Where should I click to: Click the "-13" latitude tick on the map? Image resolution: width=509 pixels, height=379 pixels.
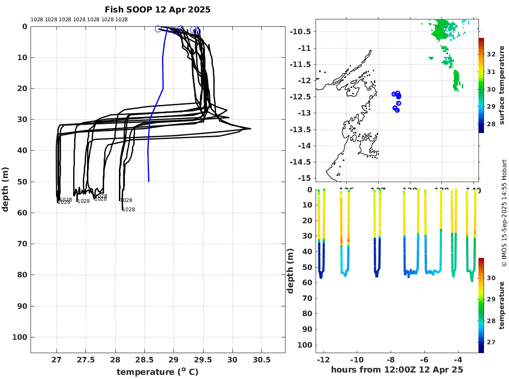coord(304,113)
